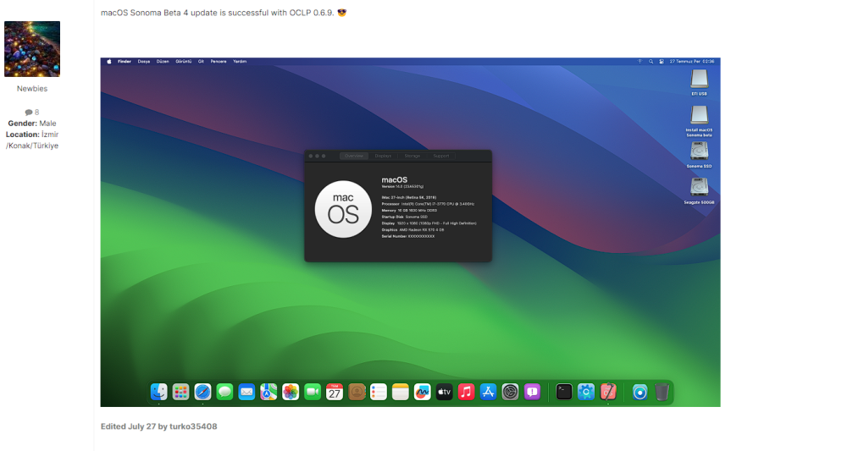This screenshot has height=451, width=847.
Task: Click the Wi-Fi status icon in menu bar
Action: click(640, 62)
